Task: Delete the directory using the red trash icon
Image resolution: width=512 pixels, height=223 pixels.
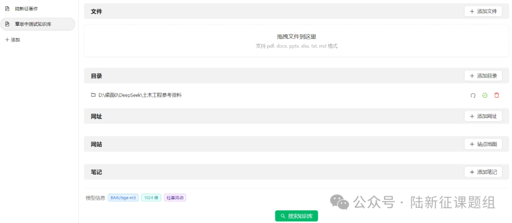Action: (496, 95)
